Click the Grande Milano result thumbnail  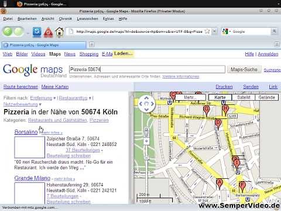(29, 193)
